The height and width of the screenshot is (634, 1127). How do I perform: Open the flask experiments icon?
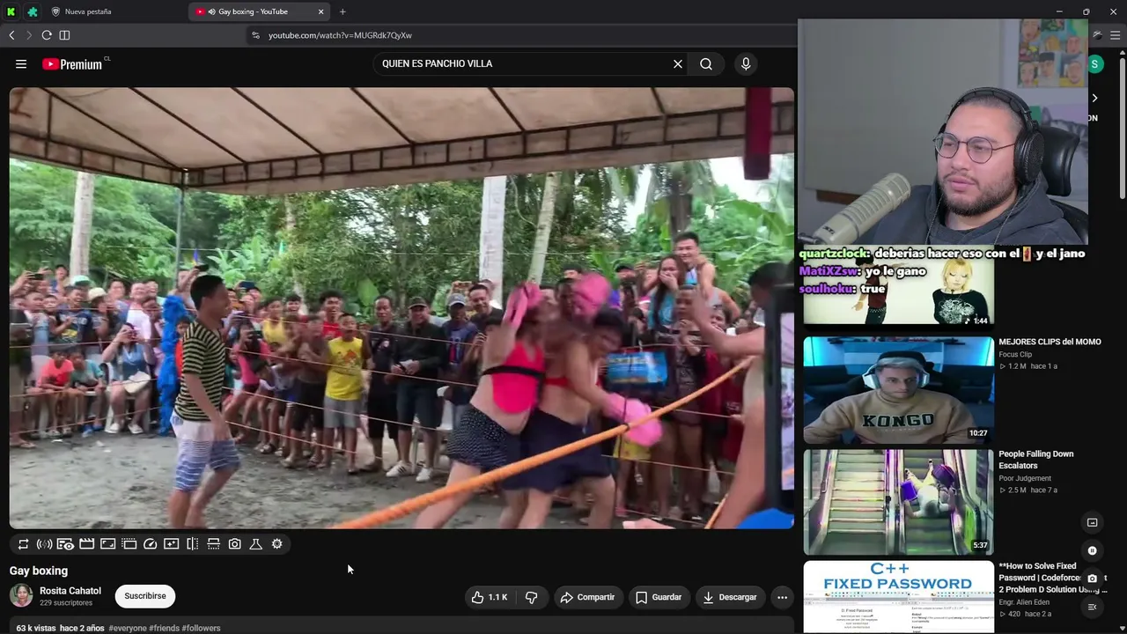[255, 544]
